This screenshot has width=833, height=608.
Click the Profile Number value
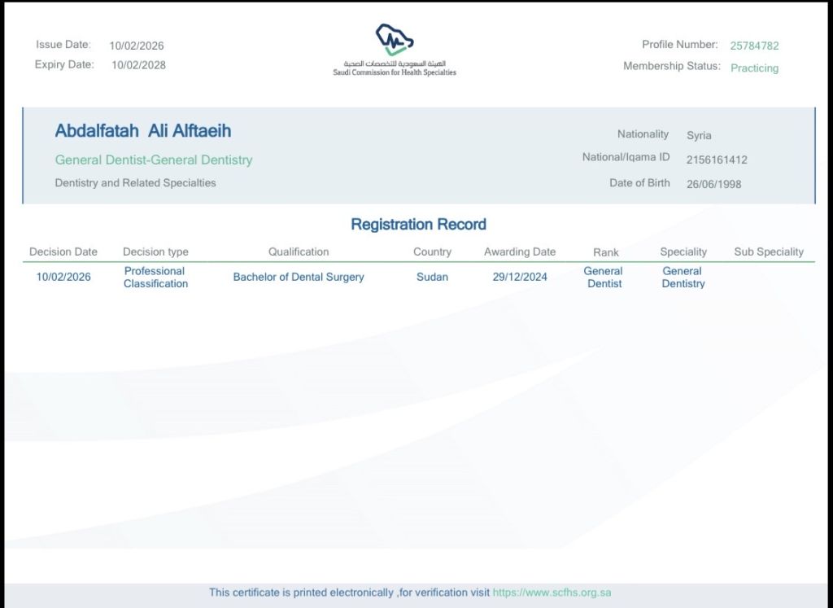pos(754,46)
